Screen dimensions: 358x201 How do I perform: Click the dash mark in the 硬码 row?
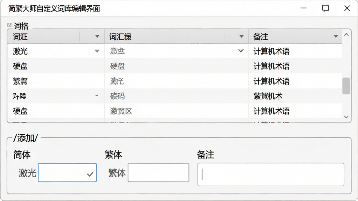(x=97, y=96)
